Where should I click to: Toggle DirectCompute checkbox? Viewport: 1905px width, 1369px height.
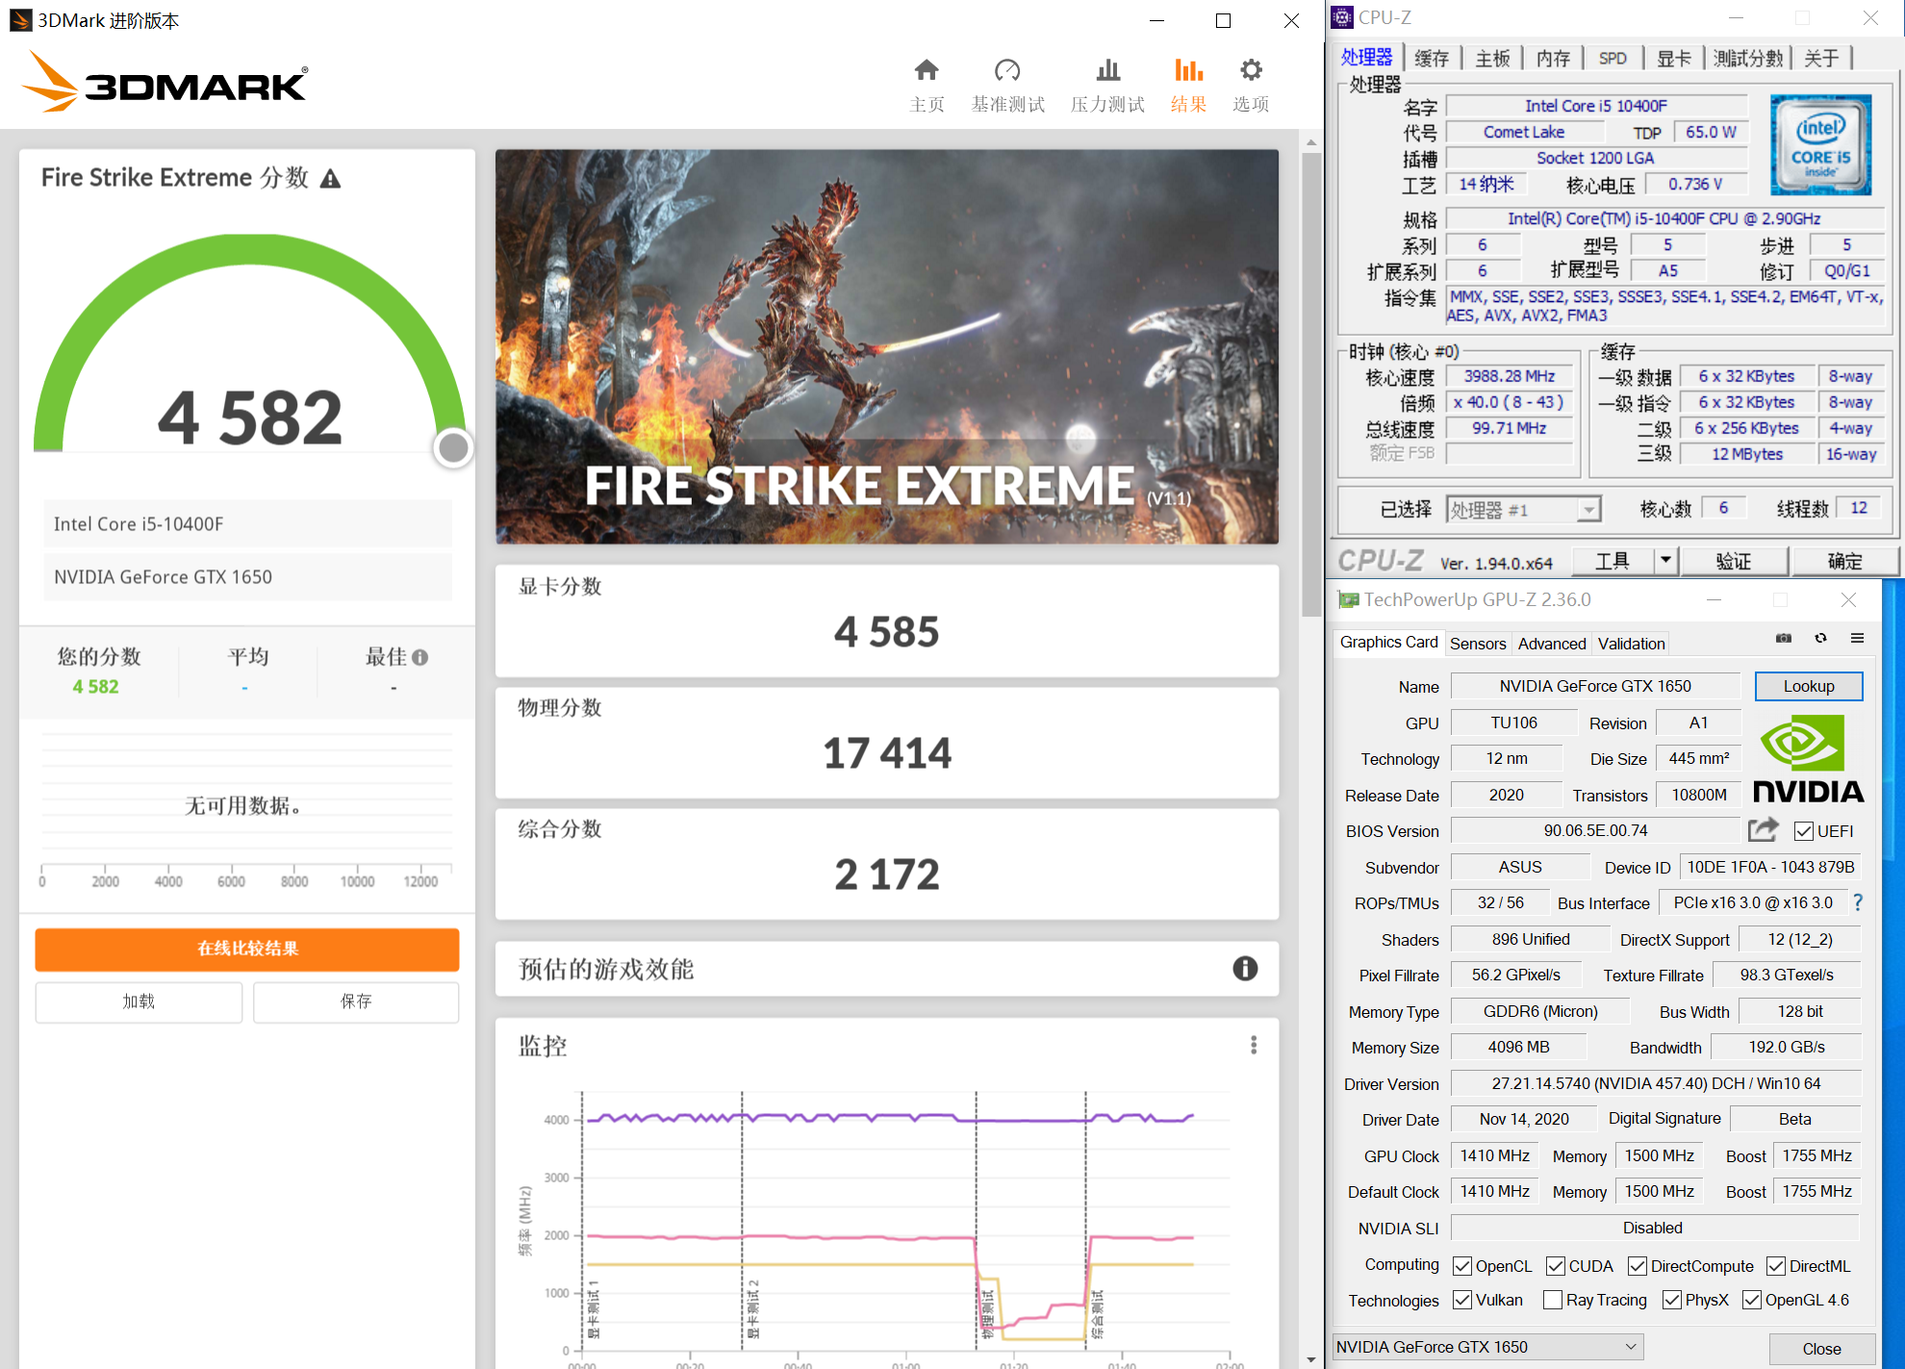1638,1266
